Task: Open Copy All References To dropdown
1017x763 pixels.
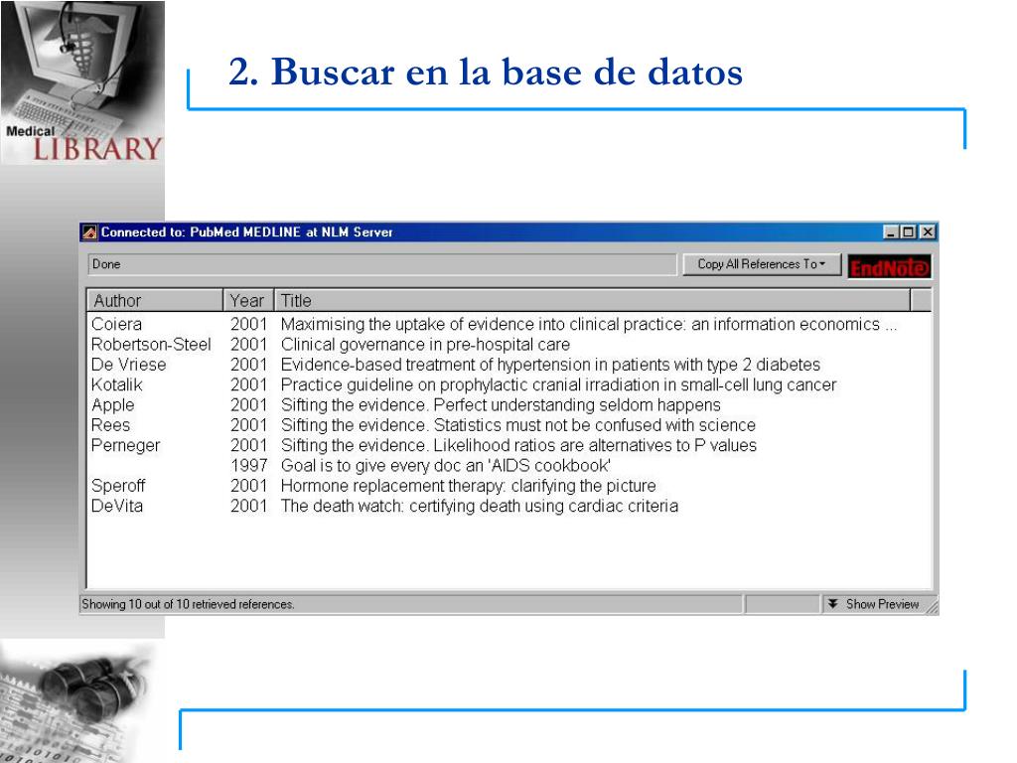Action: point(762,264)
